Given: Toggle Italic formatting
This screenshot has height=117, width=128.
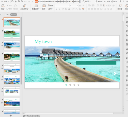Looking at the screenshot, I should click(60, 9).
